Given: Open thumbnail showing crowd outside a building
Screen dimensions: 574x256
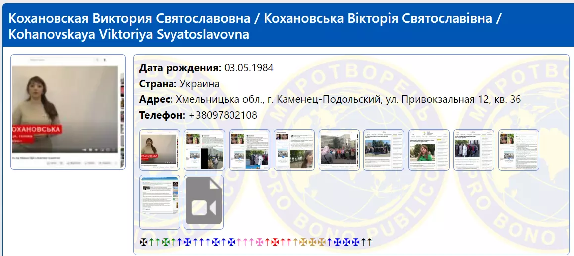Looking at the screenshot, I should [x=339, y=150].
